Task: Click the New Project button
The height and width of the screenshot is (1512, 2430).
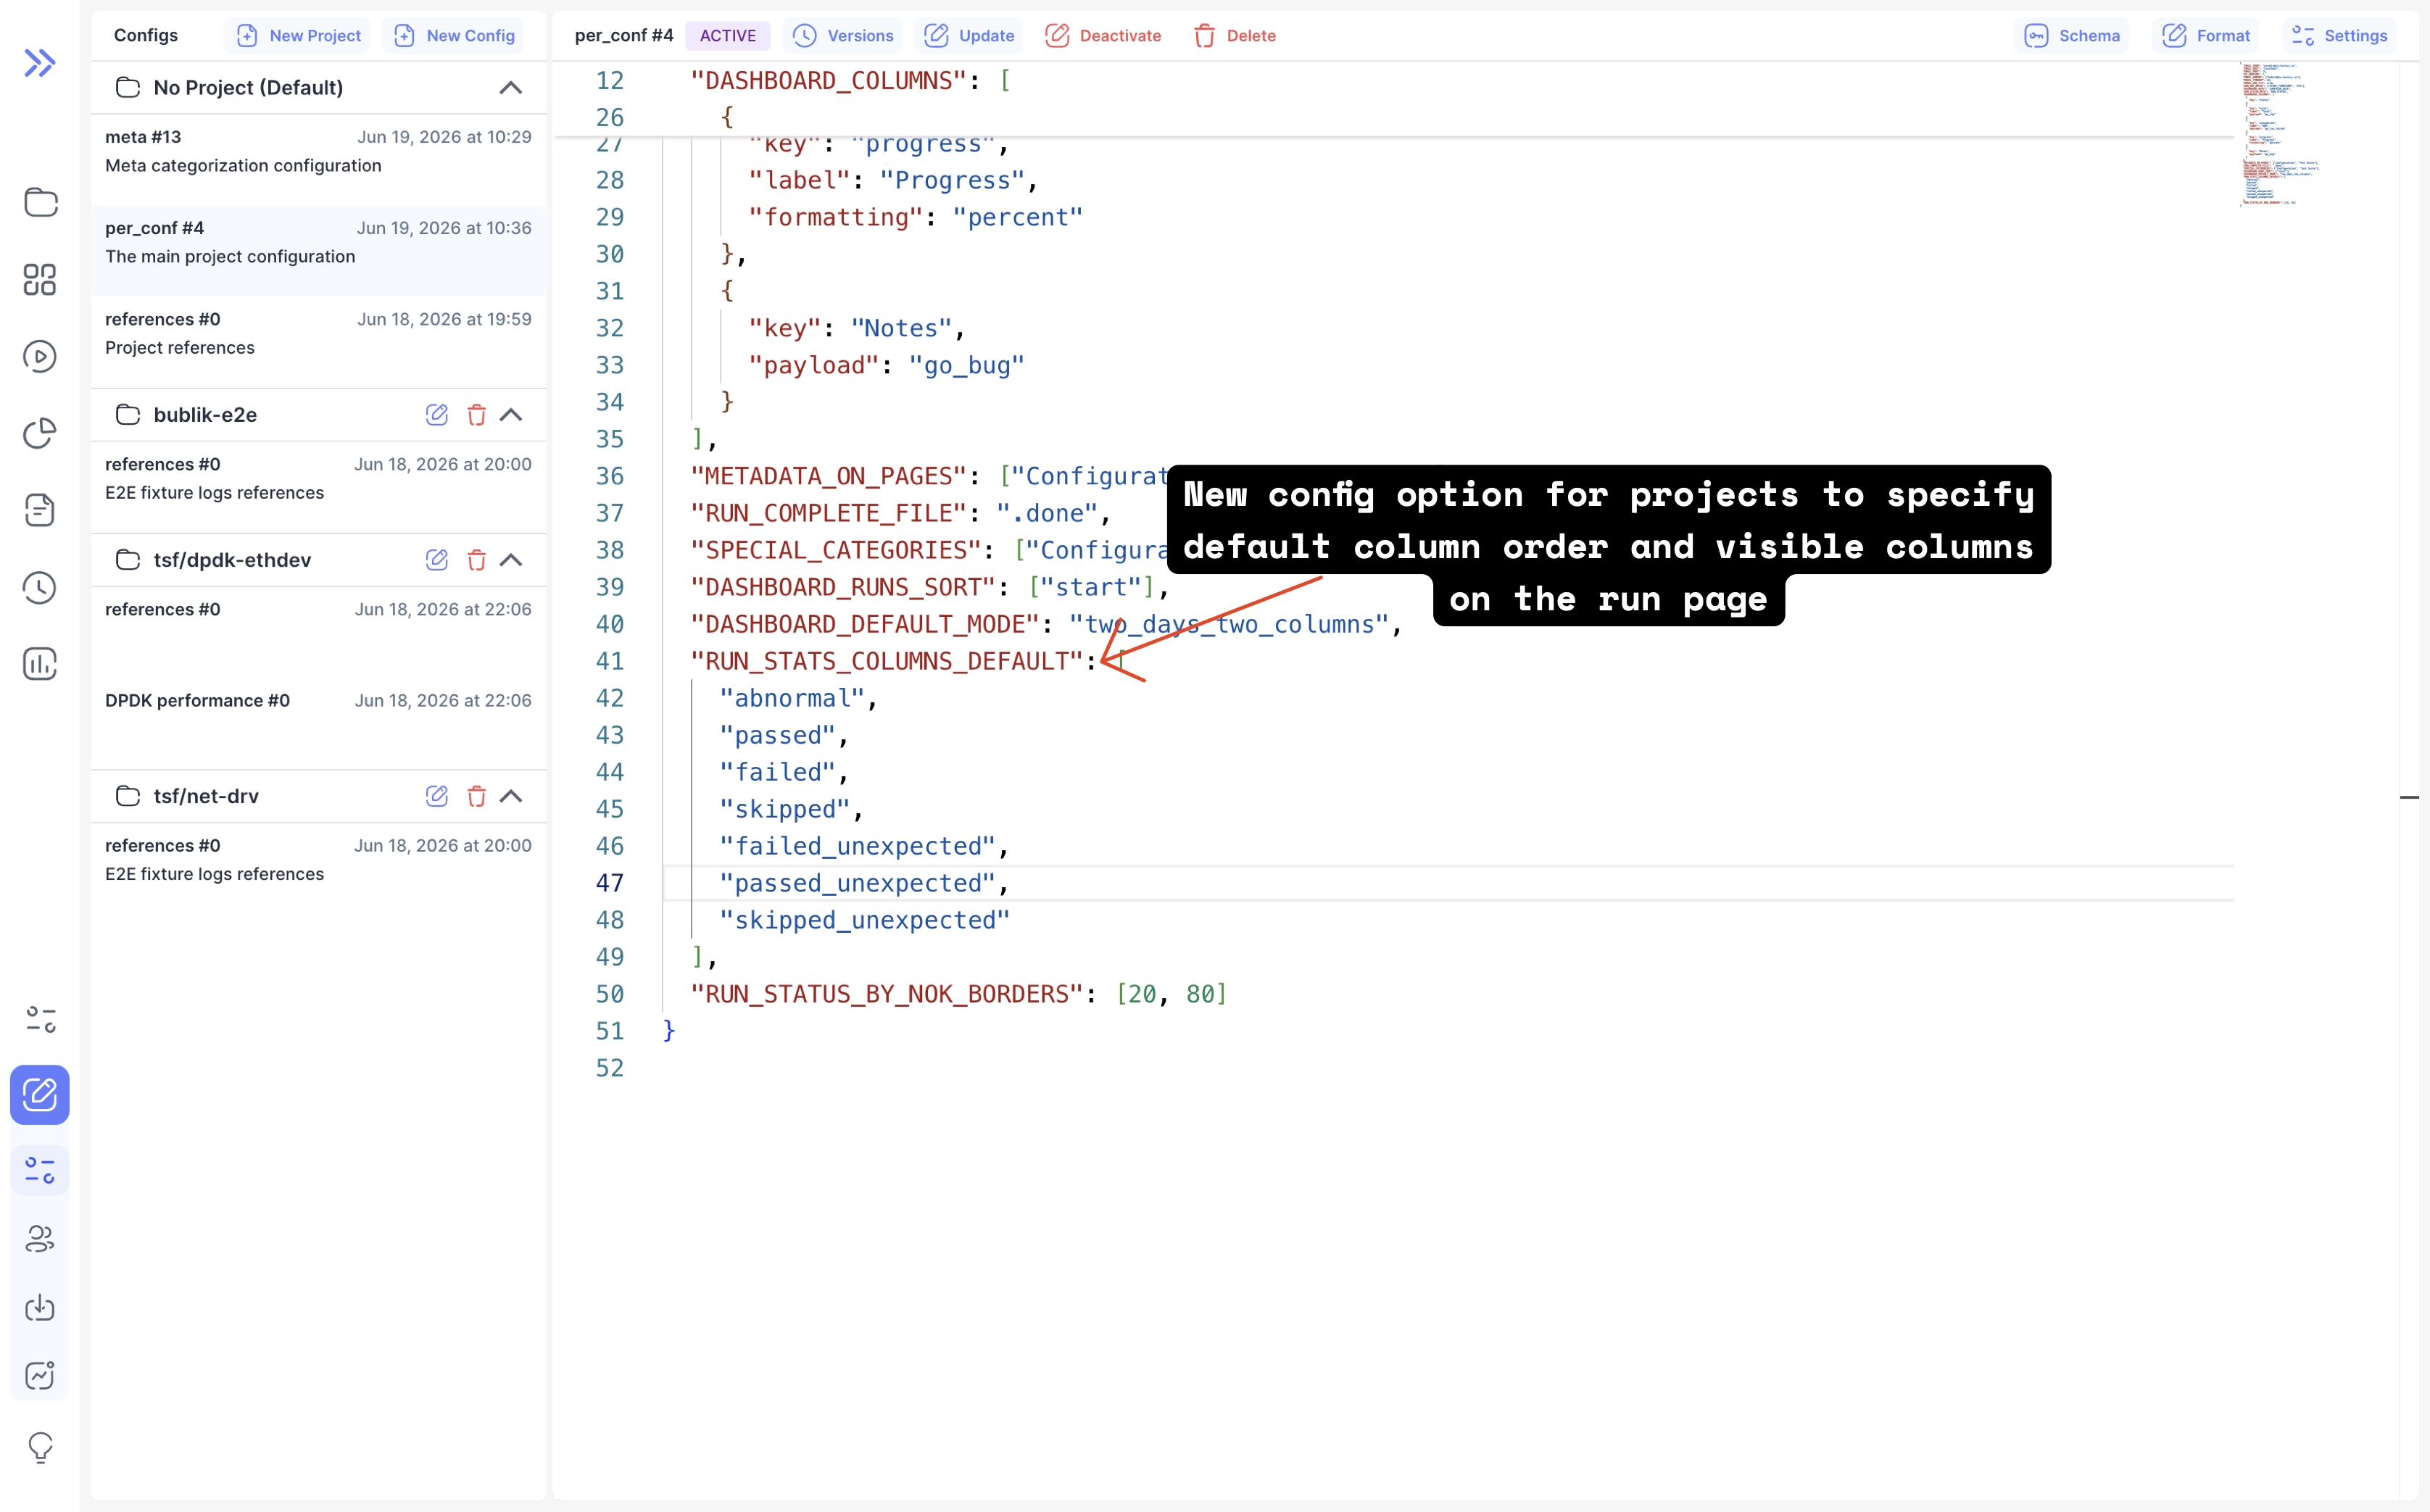Action: [x=298, y=36]
